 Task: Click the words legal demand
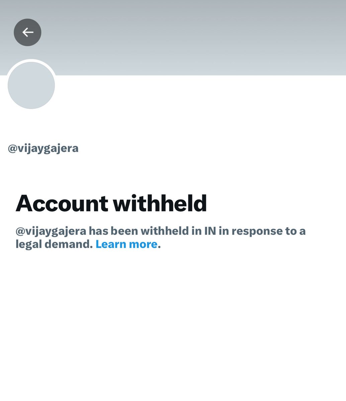click(x=54, y=244)
